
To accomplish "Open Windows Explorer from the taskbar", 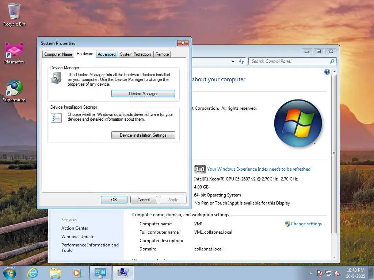I will tap(55, 273).
